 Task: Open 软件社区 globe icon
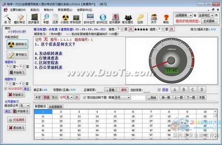[x=102, y=19]
